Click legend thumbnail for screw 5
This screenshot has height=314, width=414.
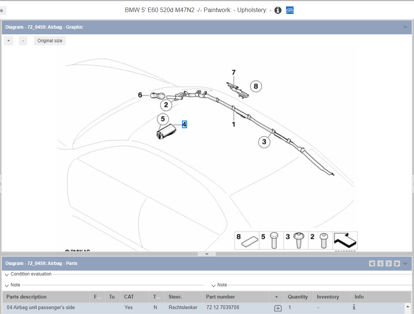tap(271, 240)
